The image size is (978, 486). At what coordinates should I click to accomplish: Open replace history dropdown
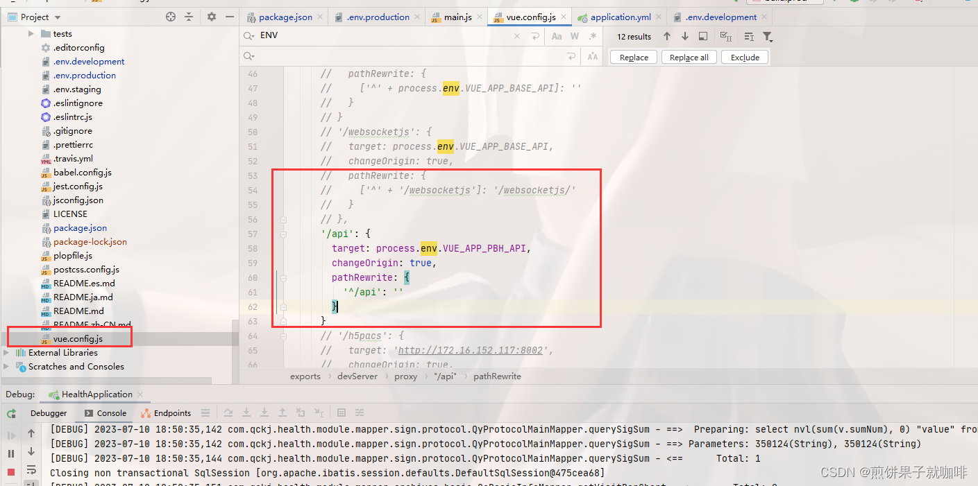pos(249,57)
